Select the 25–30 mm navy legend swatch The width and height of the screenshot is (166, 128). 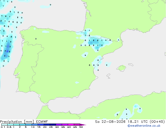(53, 125)
